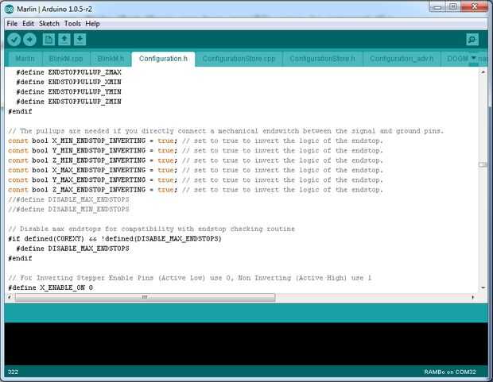Switch to the BlinkM.cpp tab
493x382 pixels.
[x=66, y=59]
